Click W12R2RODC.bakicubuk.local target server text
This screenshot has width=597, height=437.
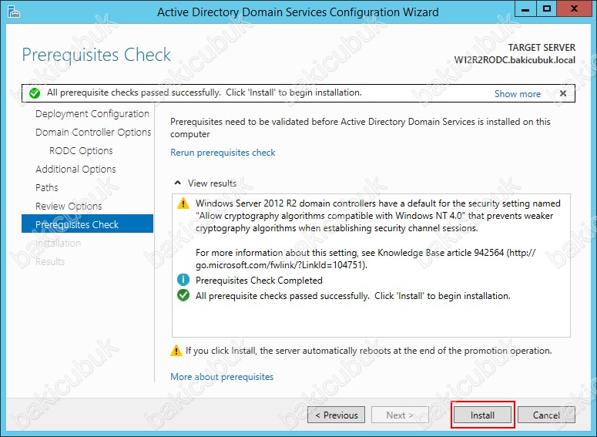515,60
